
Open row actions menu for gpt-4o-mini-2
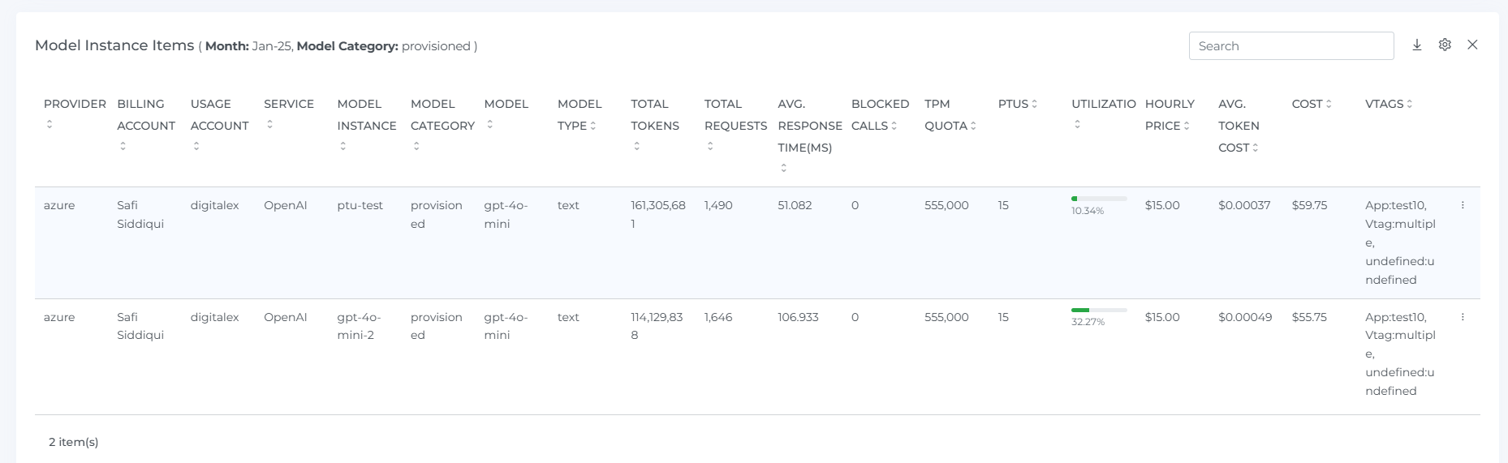1463,317
